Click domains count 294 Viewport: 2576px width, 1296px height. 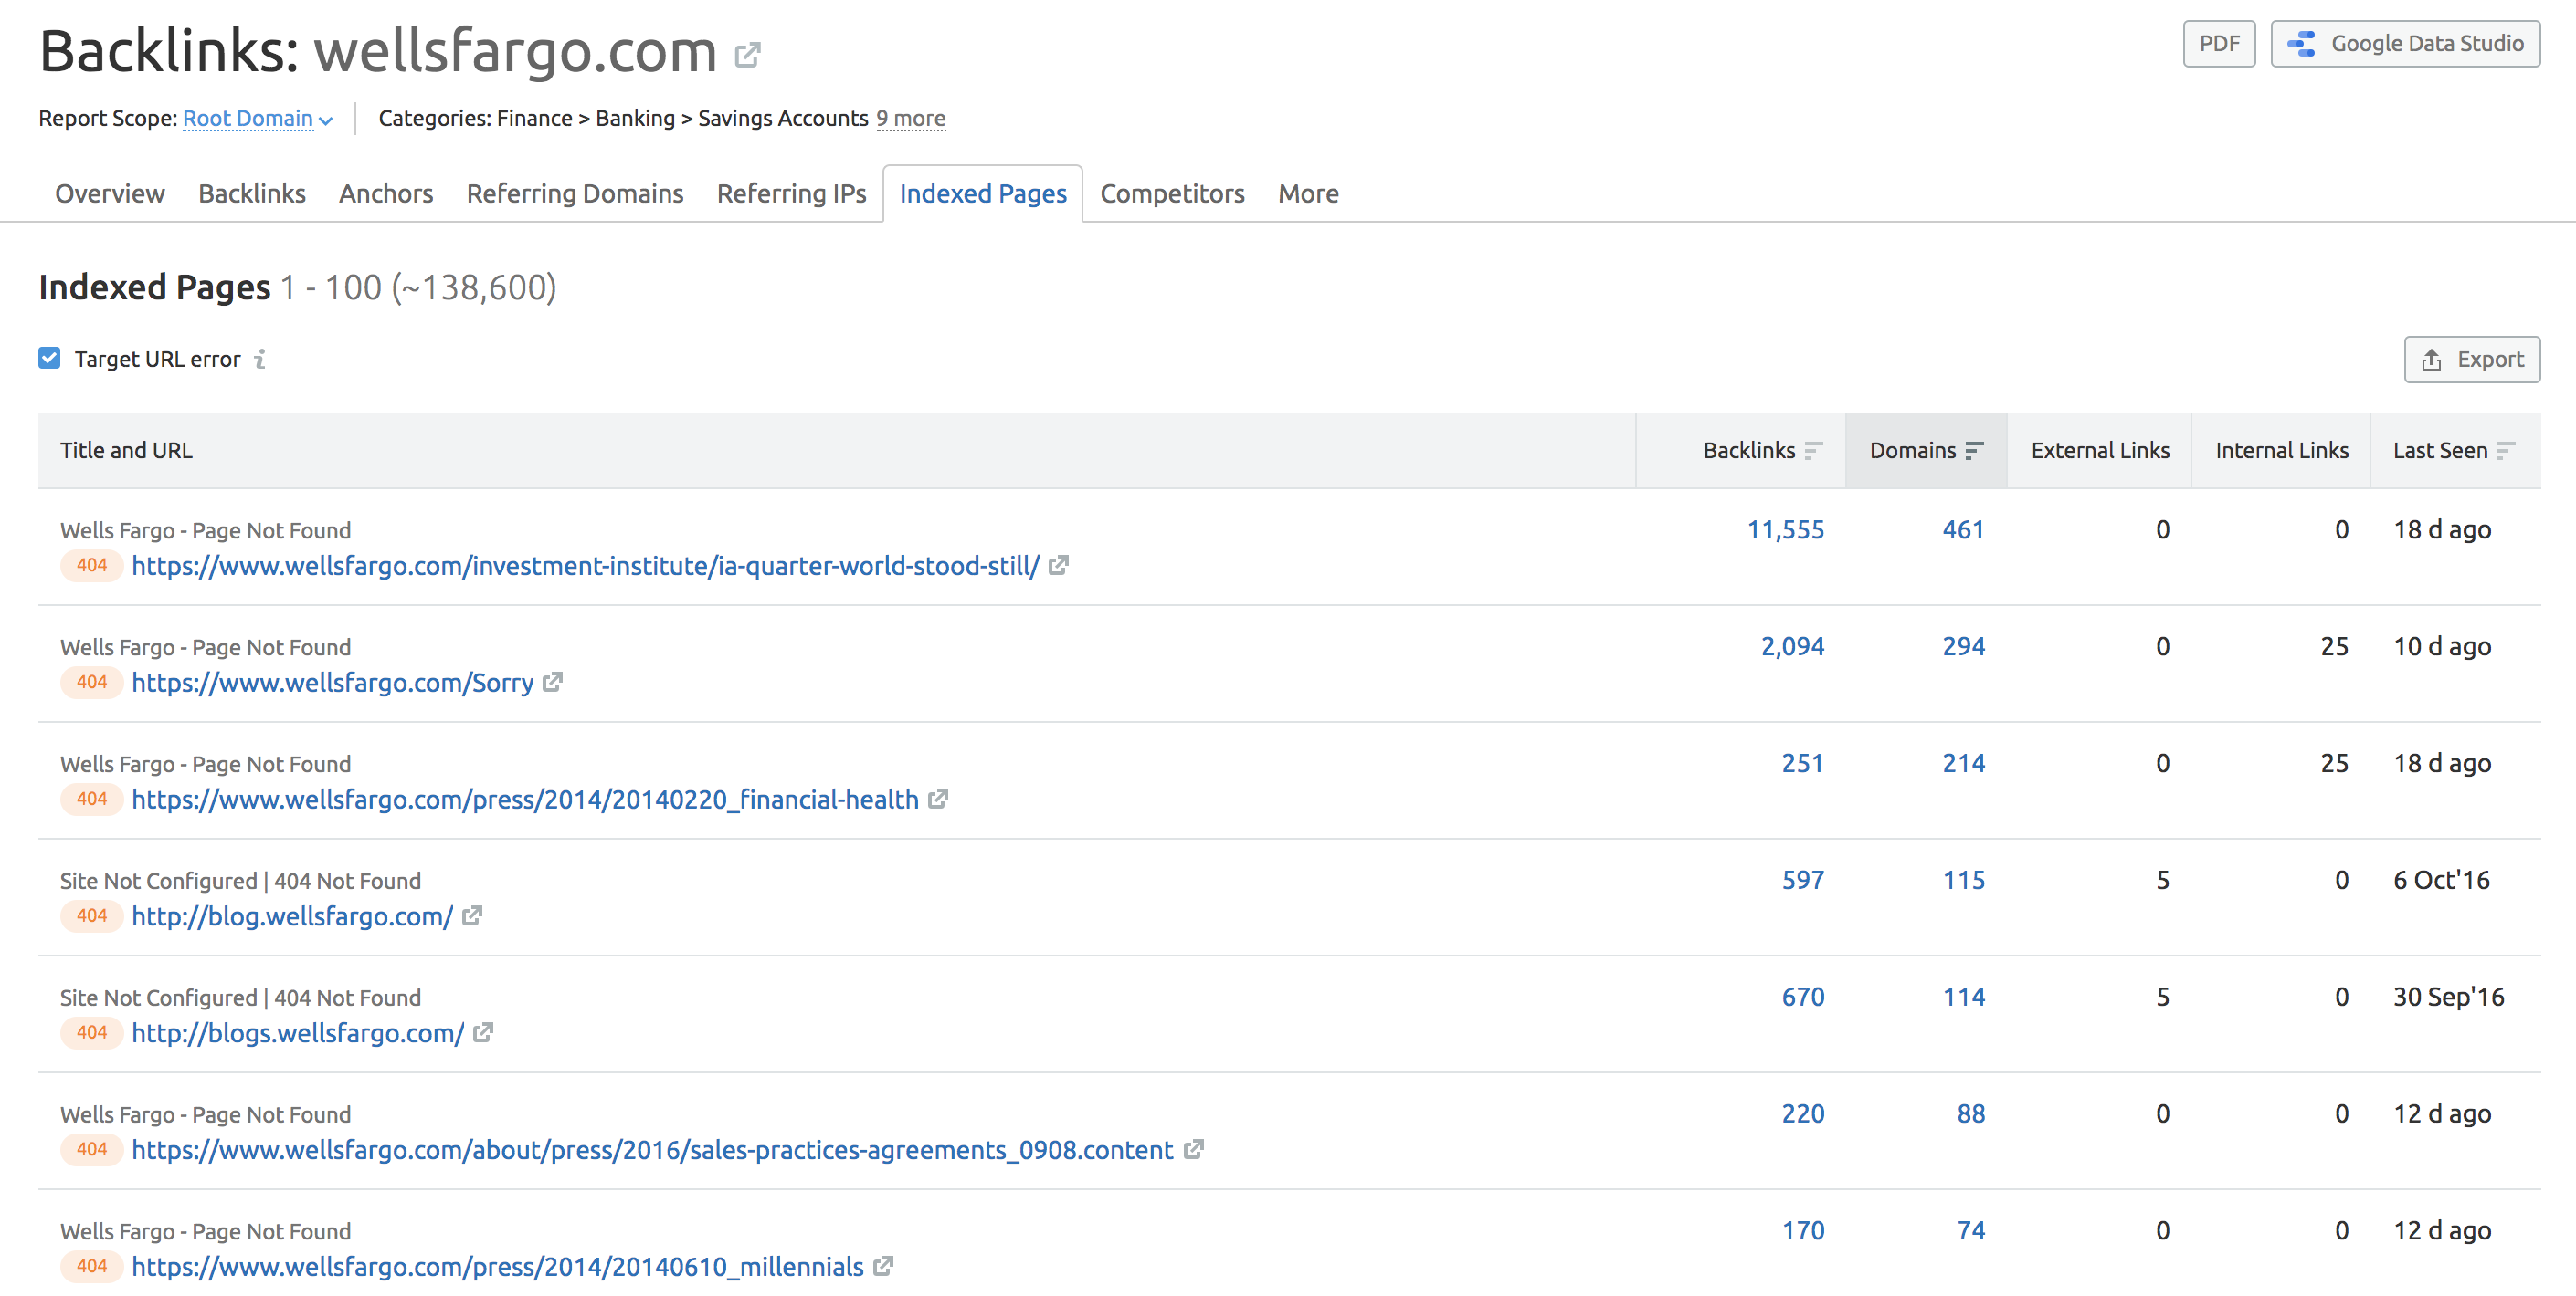pos(1963,646)
